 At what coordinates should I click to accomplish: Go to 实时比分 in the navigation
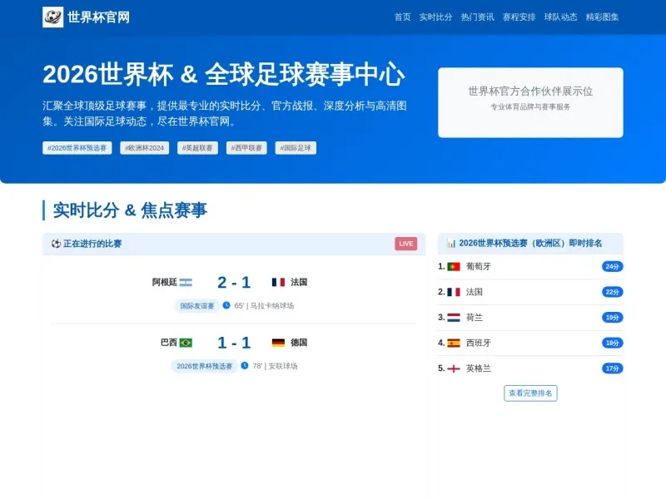tap(435, 17)
